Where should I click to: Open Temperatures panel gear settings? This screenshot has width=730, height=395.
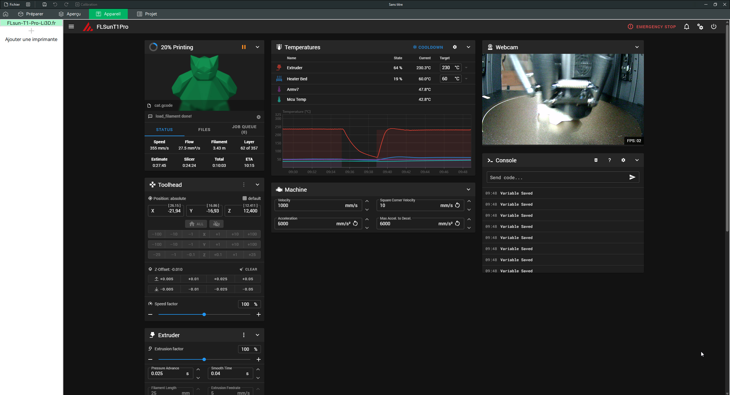[455, 47]
